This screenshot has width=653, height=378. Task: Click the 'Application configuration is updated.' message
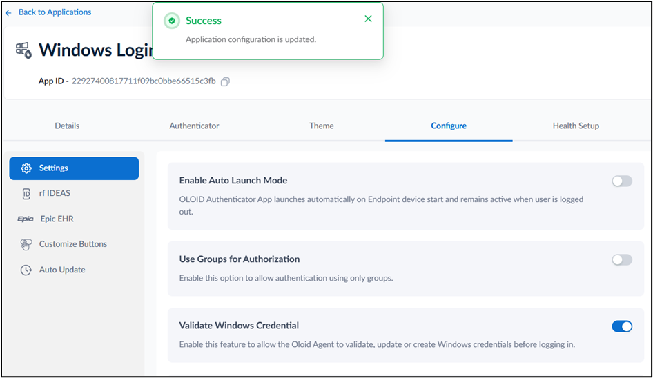[x=251, y=39]
